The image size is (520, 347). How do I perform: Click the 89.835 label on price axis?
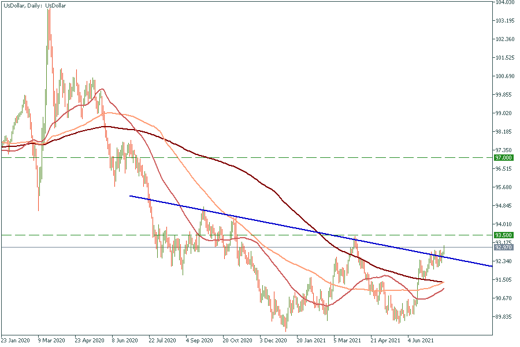pos(504,317)
